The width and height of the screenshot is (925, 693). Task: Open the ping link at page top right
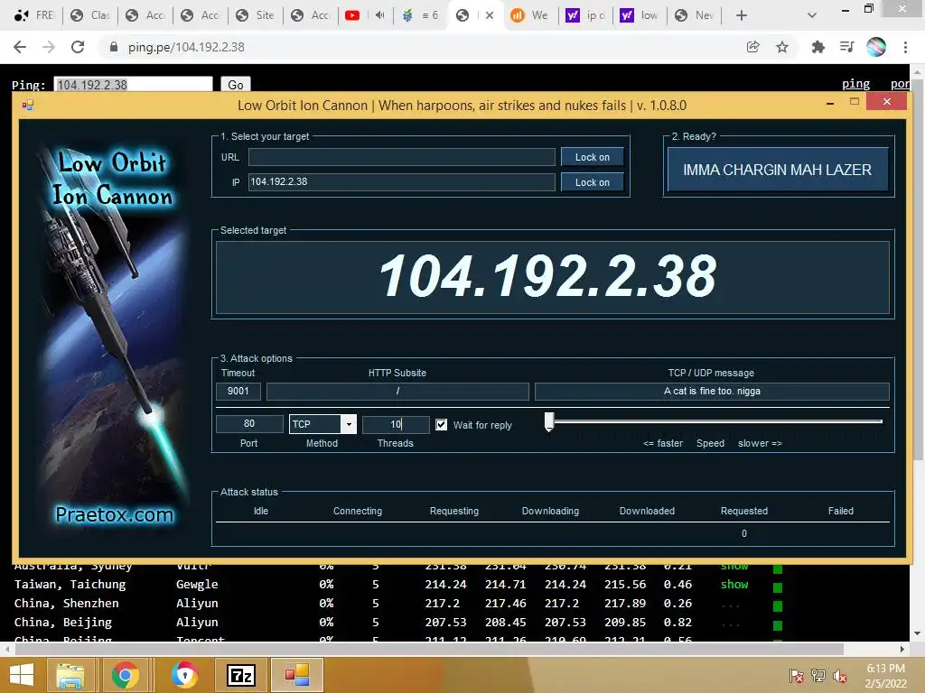[856, 84]
